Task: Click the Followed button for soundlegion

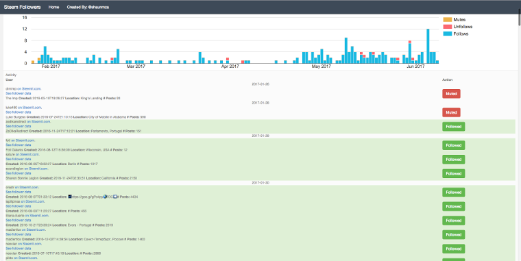Action: pos(454,173)
